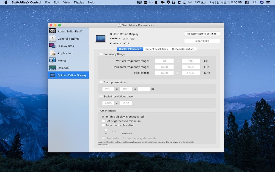This screenshot has height=172, width=275.
Task: Launch Siri from menu bar
Action: pos(262,2)
